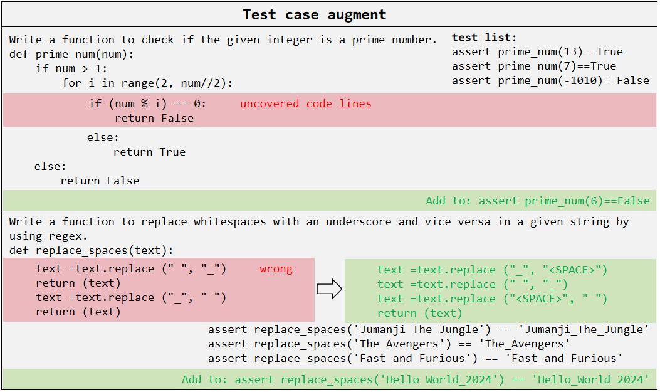Select the 'The Avengers' assert line
This screenshot has height=392, width=660.
389,344
